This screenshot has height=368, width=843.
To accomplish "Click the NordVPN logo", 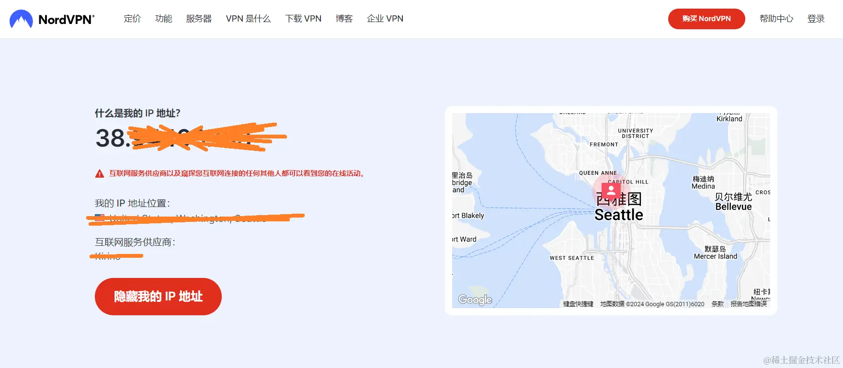I will pos(52,19).
